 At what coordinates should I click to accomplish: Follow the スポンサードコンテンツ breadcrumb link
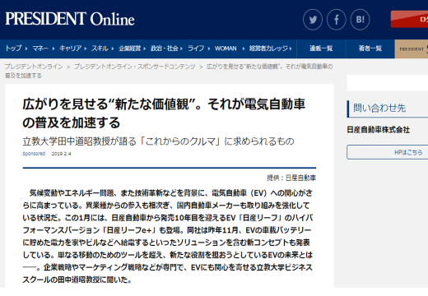click(x=135, y=67)
